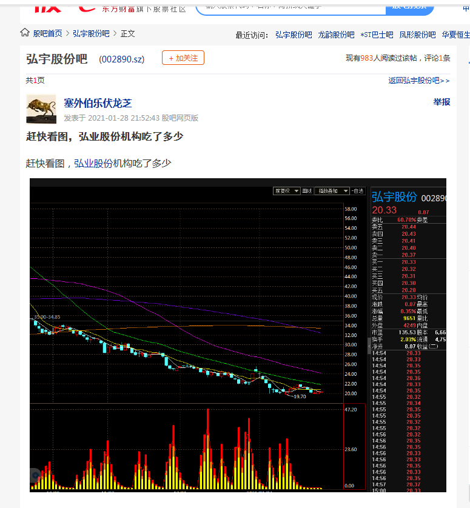Screen dimensions: 470x508
Task: Open 凤形股份吧 in recent visits
Action: click(x=417, y=35)
